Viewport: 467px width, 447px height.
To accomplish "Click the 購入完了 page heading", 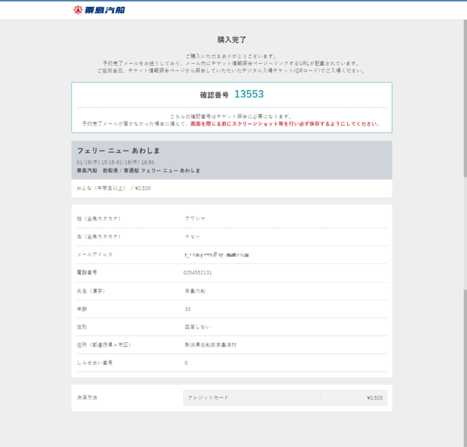I will (x=231, y=40).
